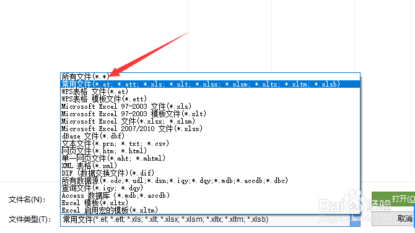This screenshot has width=415, height=233.
Task: Choose 单一网页文件(*.mht; *.mhtml)
Action: pyautogui.click(x=211, y=158)
